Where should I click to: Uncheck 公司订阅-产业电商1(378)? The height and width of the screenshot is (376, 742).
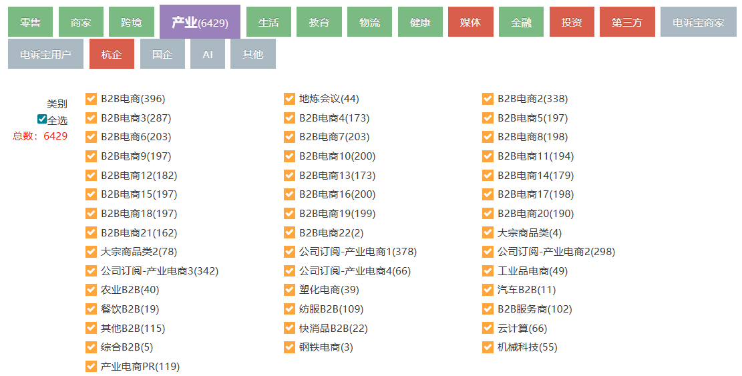pyautogui.click(x=290, y=252)
